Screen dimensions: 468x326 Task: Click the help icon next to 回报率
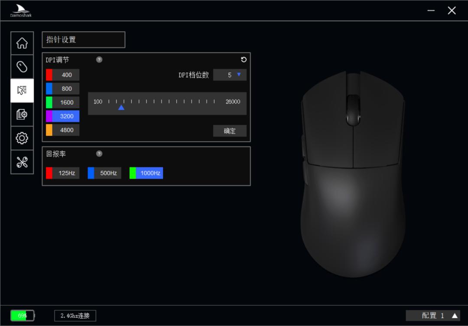(x=99, y=153)
